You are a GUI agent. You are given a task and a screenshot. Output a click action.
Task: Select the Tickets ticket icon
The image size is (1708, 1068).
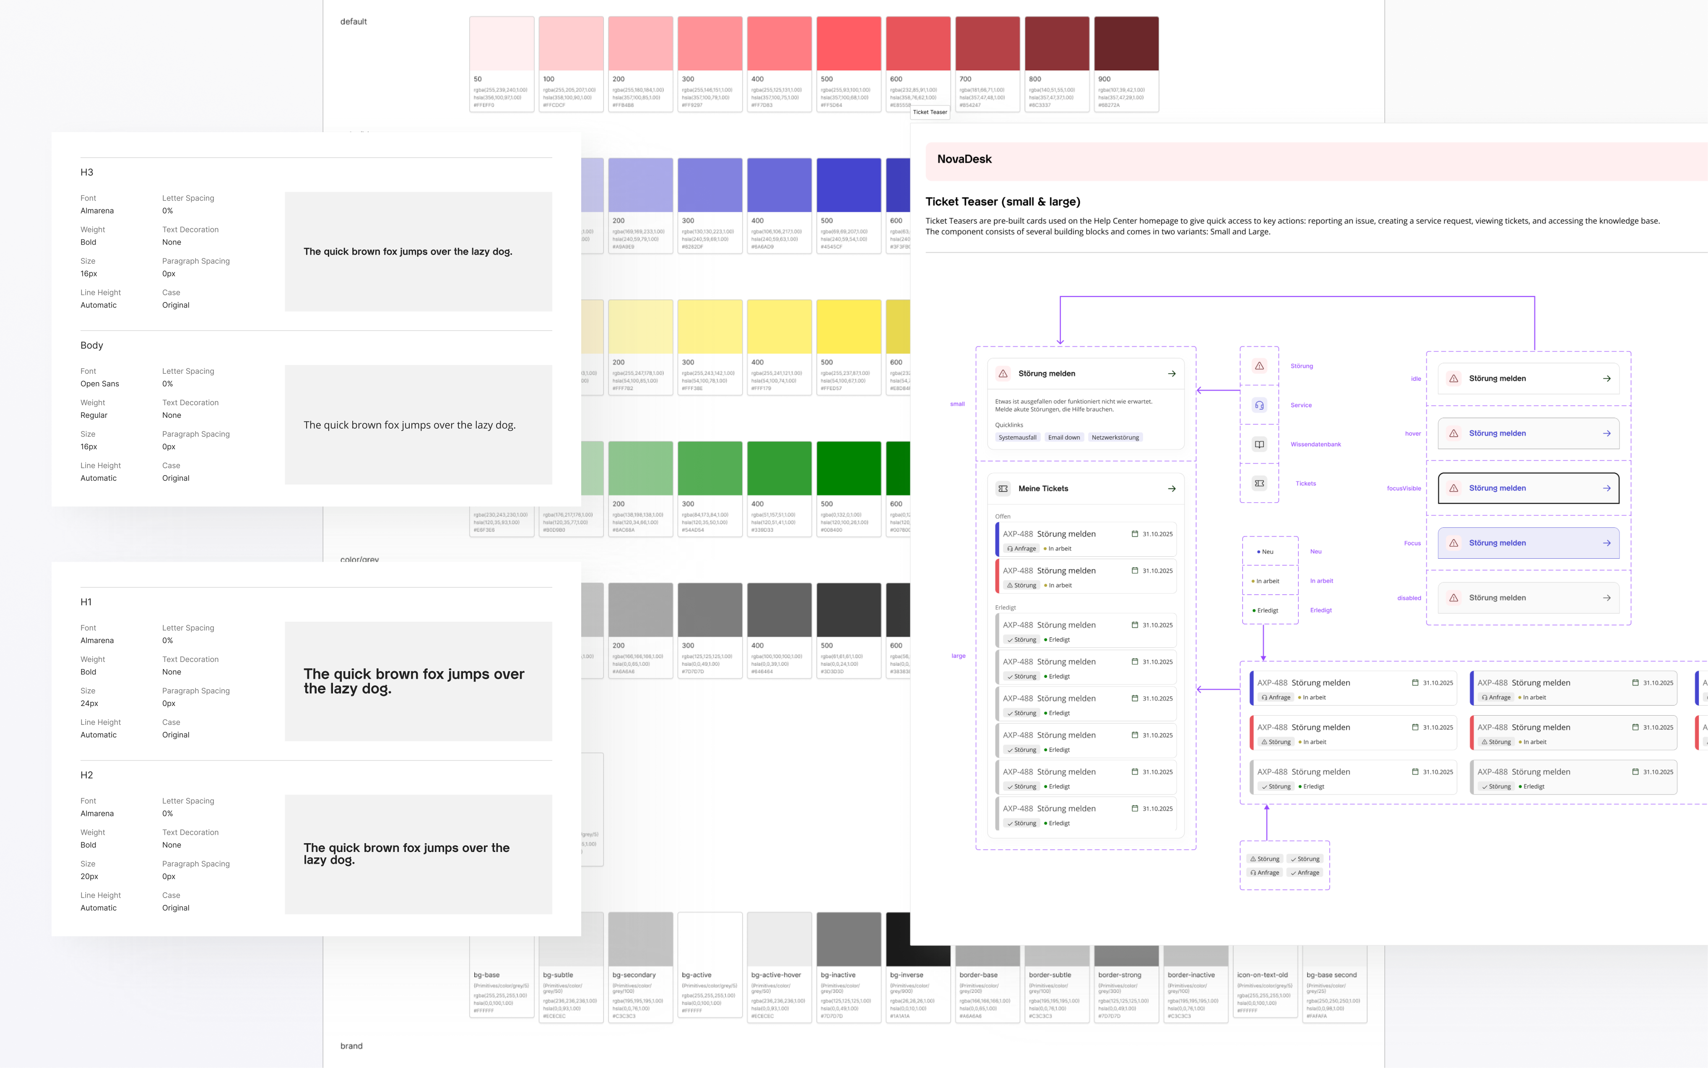pyautogui.click(x=1259, y=483)
